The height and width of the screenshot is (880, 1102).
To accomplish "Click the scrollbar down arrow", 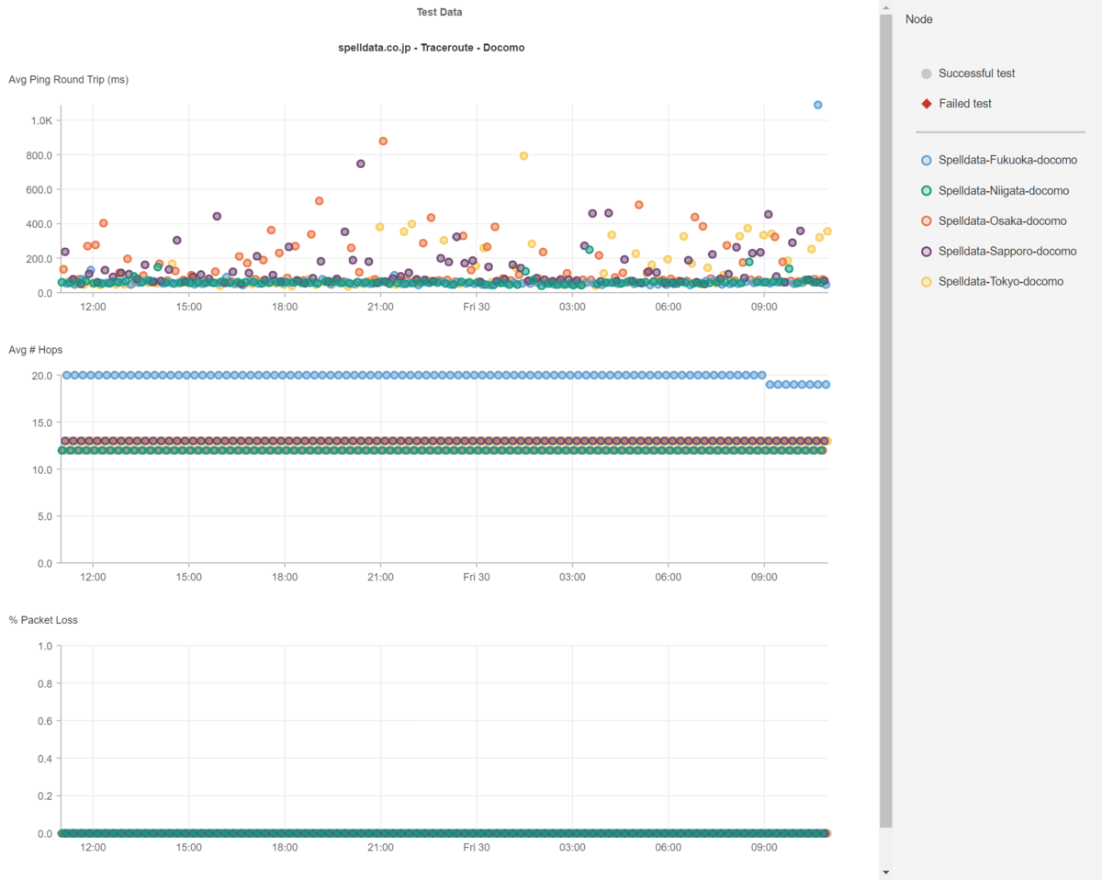I will click(885, 872).
